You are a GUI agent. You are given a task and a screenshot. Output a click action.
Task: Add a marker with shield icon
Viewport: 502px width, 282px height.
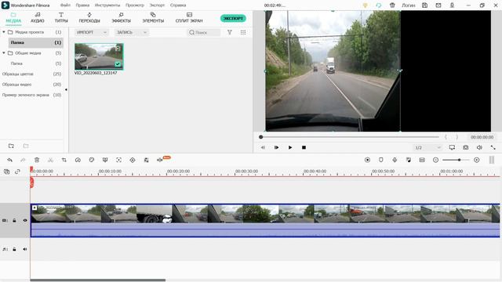tap(381, 160)
